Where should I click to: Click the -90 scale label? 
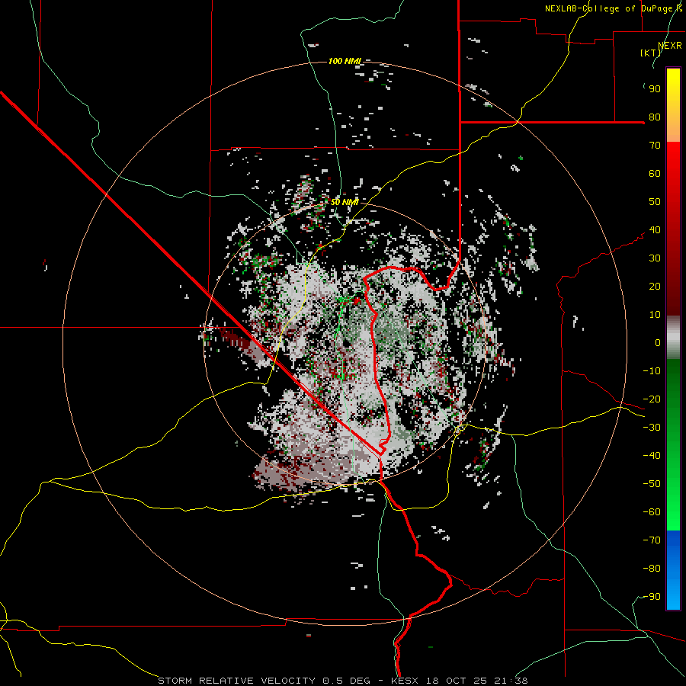coord(652,597)
